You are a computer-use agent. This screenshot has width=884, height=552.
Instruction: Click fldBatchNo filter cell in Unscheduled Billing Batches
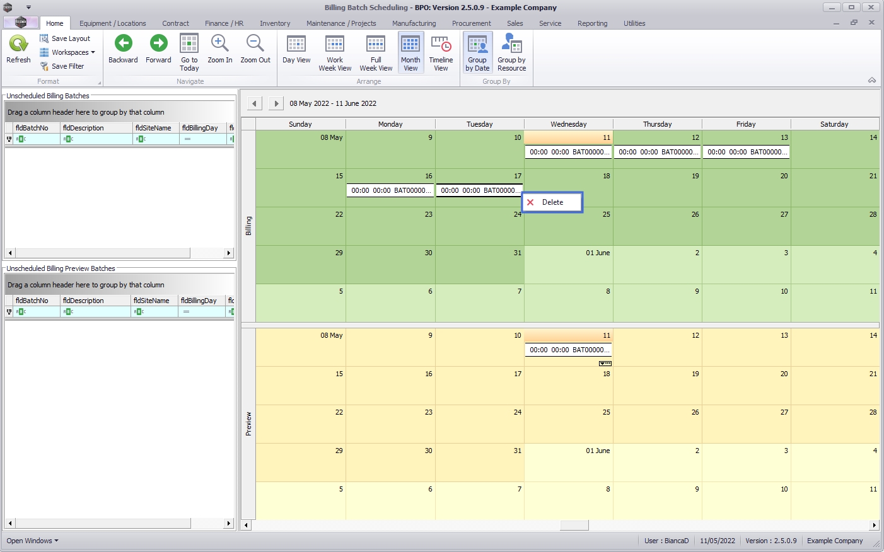[x=37, y=139]
